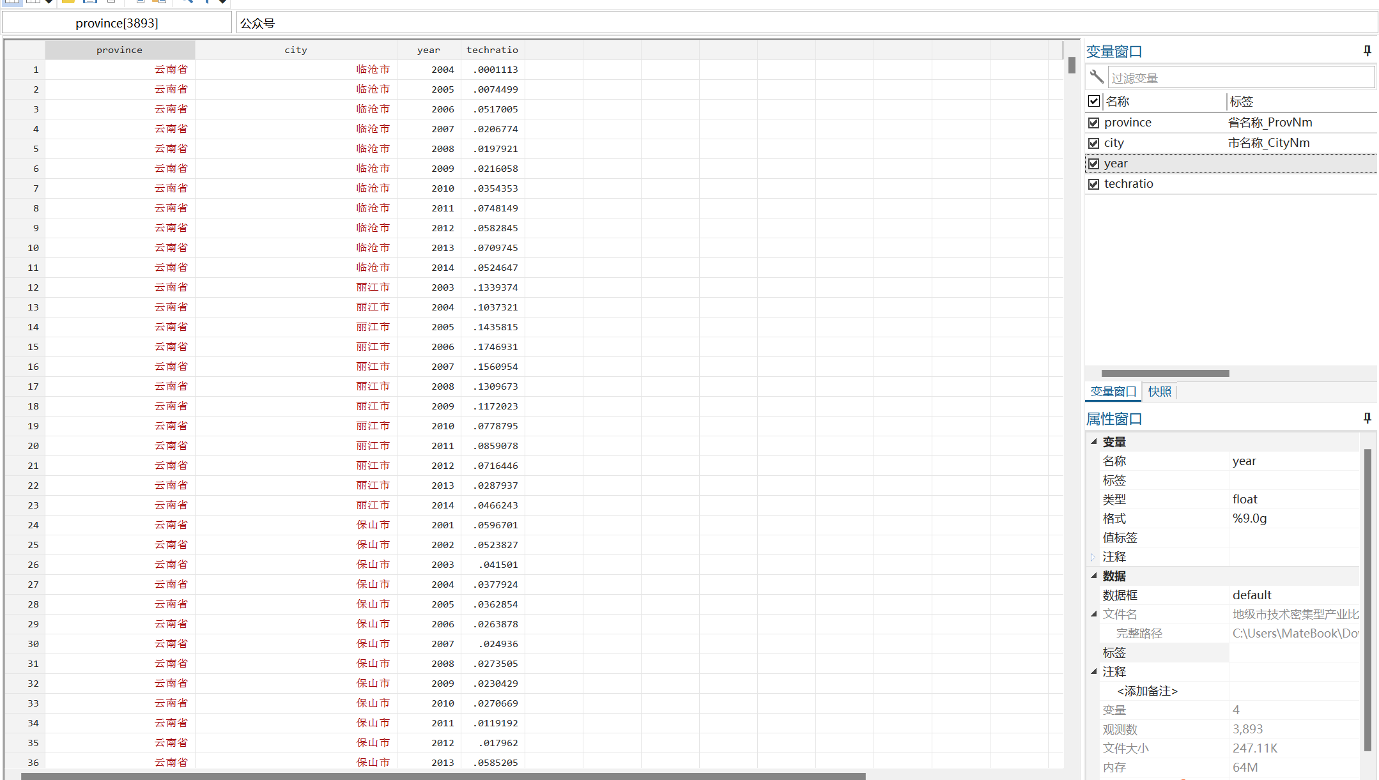Image resolution: width=1379 pixels, height=780 pixels.
Task: Click the <添加备注> entry
Action: click(1147, 691)
